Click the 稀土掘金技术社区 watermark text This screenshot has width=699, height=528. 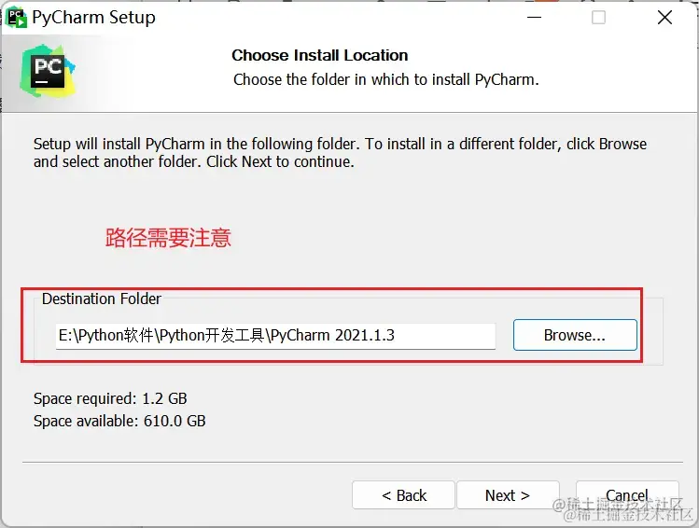tap(622, 510)
